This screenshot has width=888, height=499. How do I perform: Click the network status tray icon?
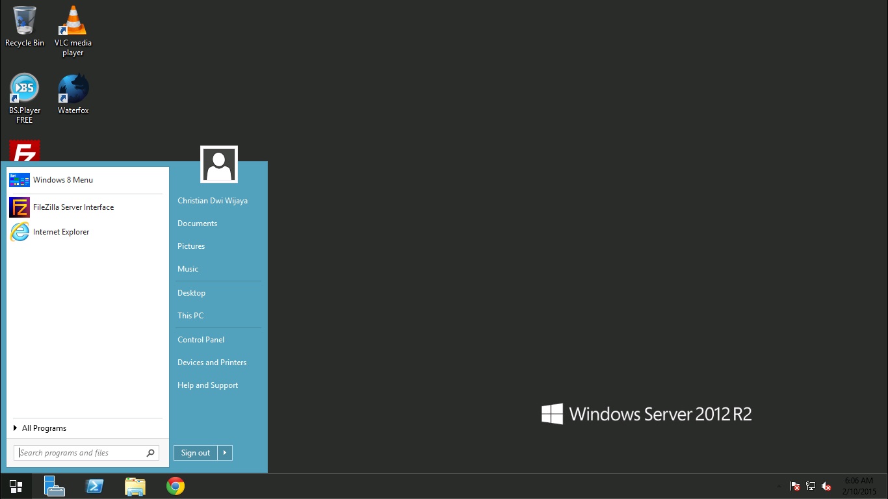[x=811, y=486]
